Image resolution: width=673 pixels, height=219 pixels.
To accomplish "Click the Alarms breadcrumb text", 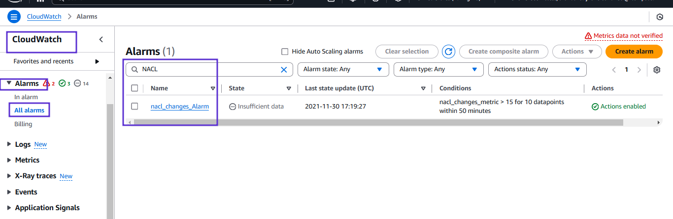I will 87,17.
